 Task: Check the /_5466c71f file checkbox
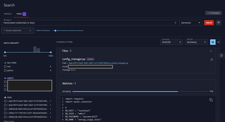pyautogui.click(x=5, y=113)
